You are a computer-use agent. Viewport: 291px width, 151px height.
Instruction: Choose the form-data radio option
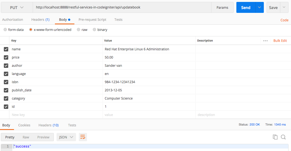(5, 30)
